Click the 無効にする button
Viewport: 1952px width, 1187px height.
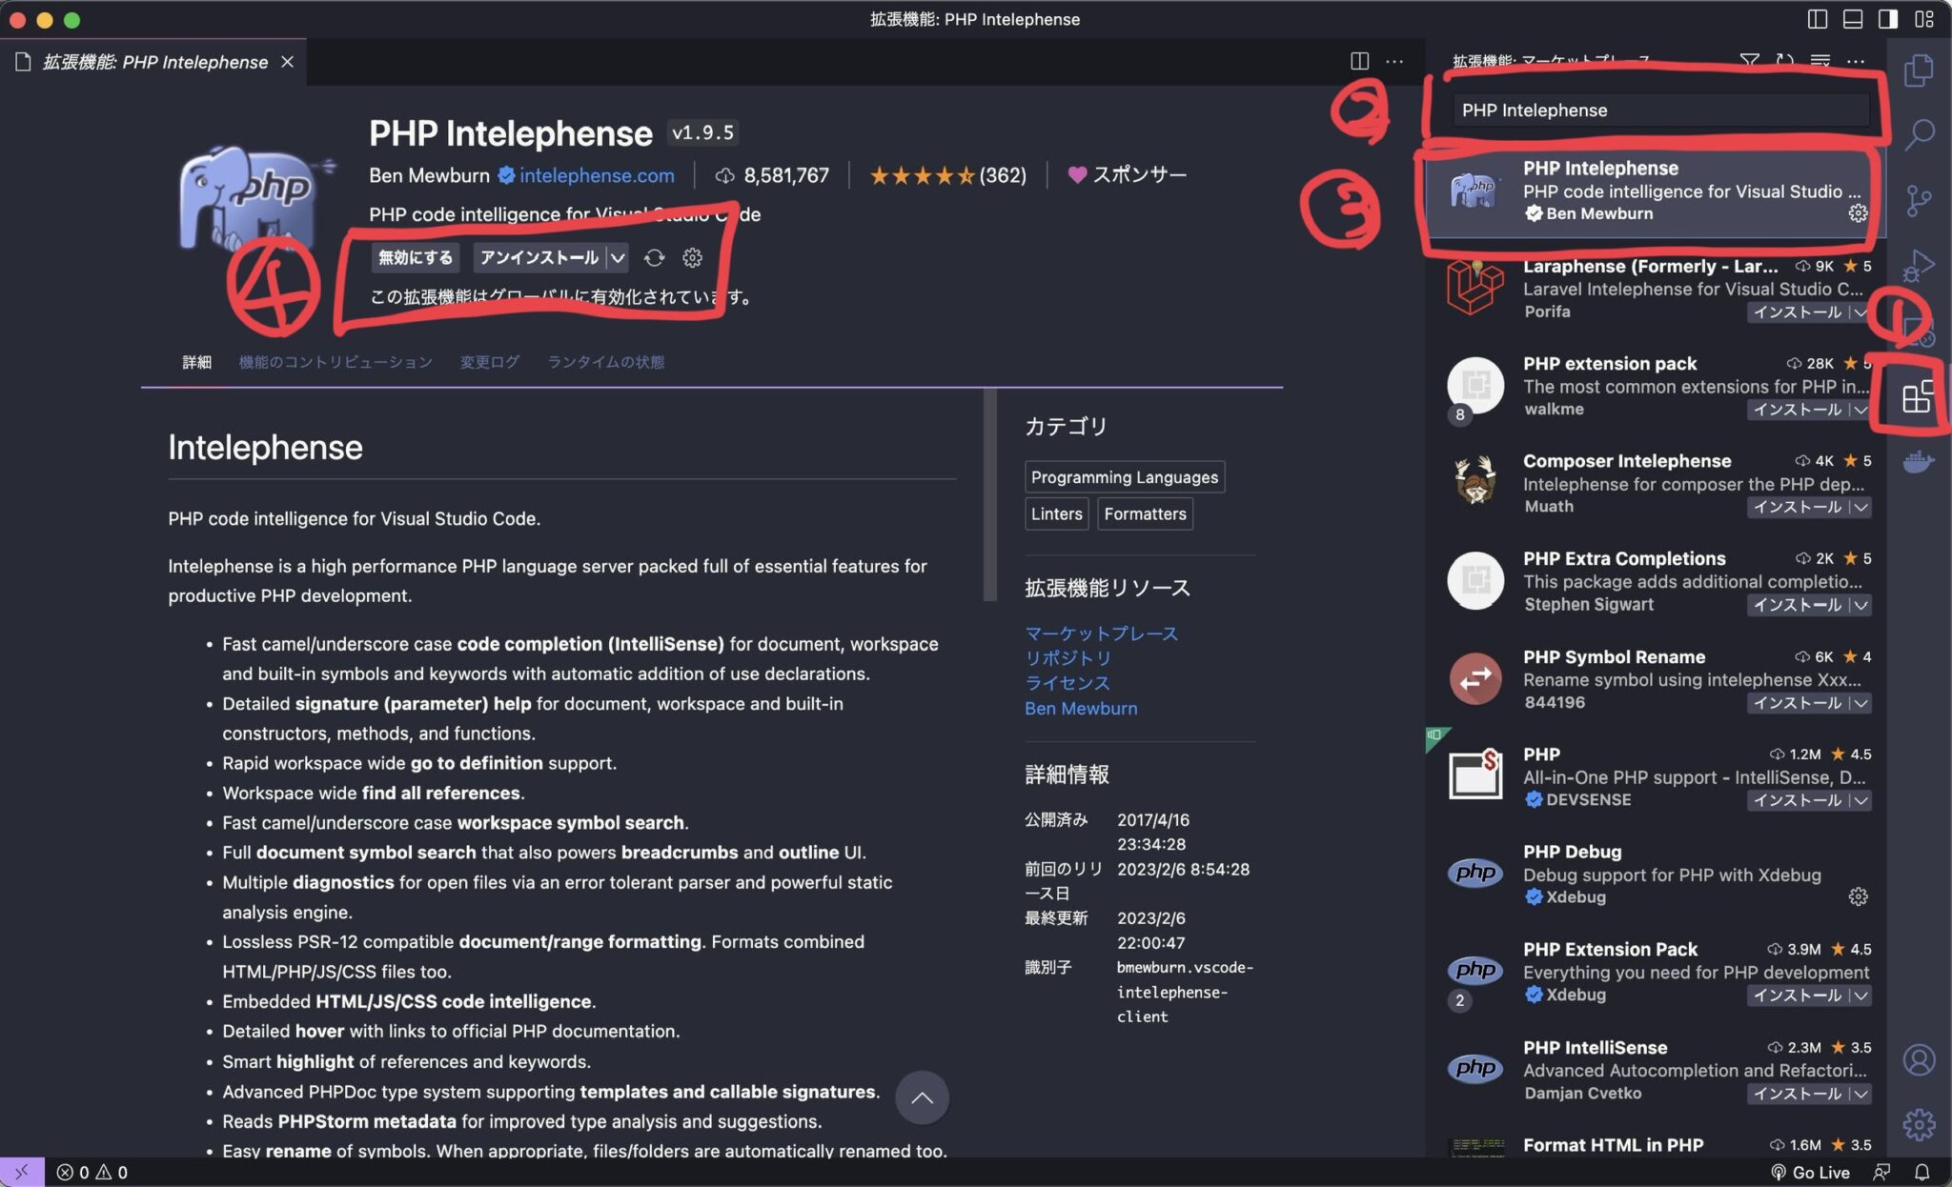pyautogui.click(x=414, y=257)
